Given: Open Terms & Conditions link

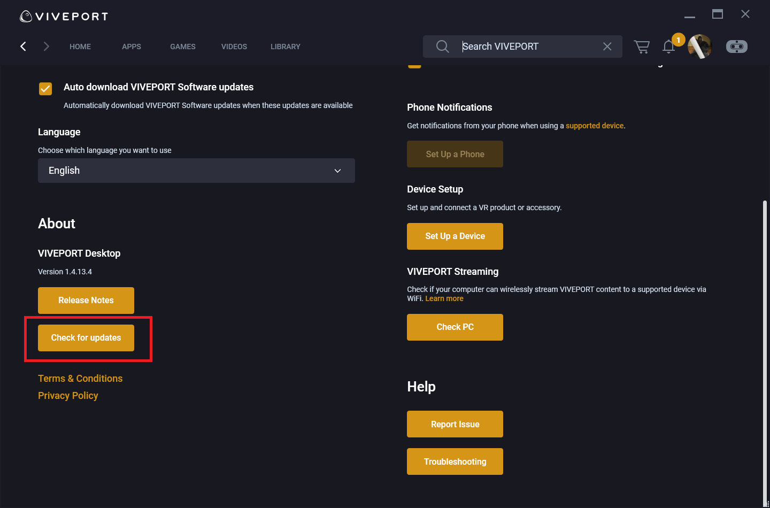Looking at the screenshot, I should 80,379.
